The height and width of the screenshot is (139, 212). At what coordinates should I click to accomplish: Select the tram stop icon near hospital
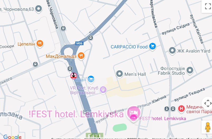coord(167,109)
